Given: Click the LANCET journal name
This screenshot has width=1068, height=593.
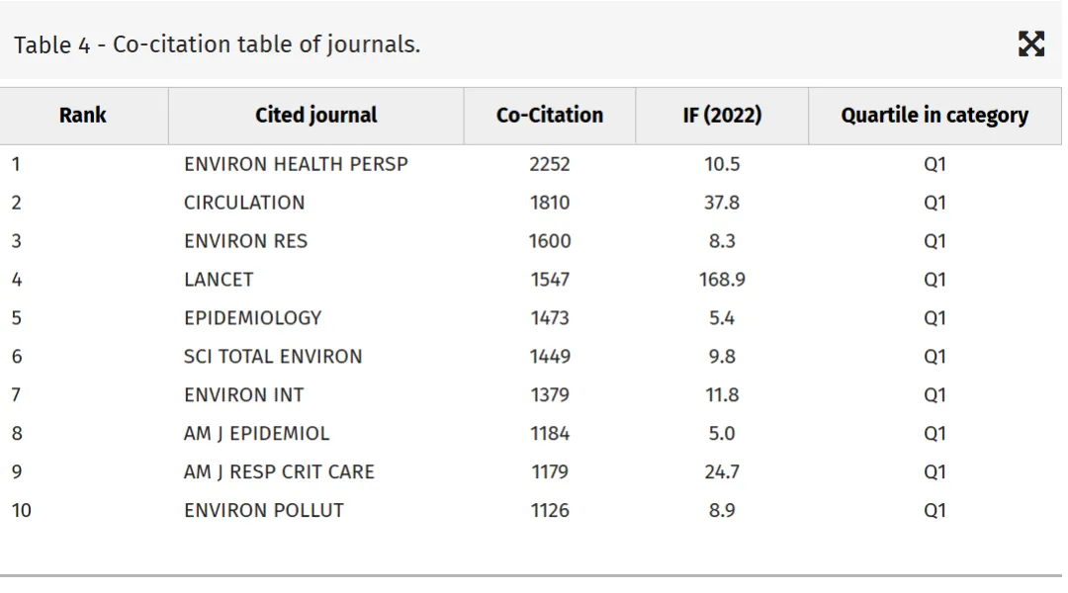Looking at the screenshot, I should [x=219, y=280].
